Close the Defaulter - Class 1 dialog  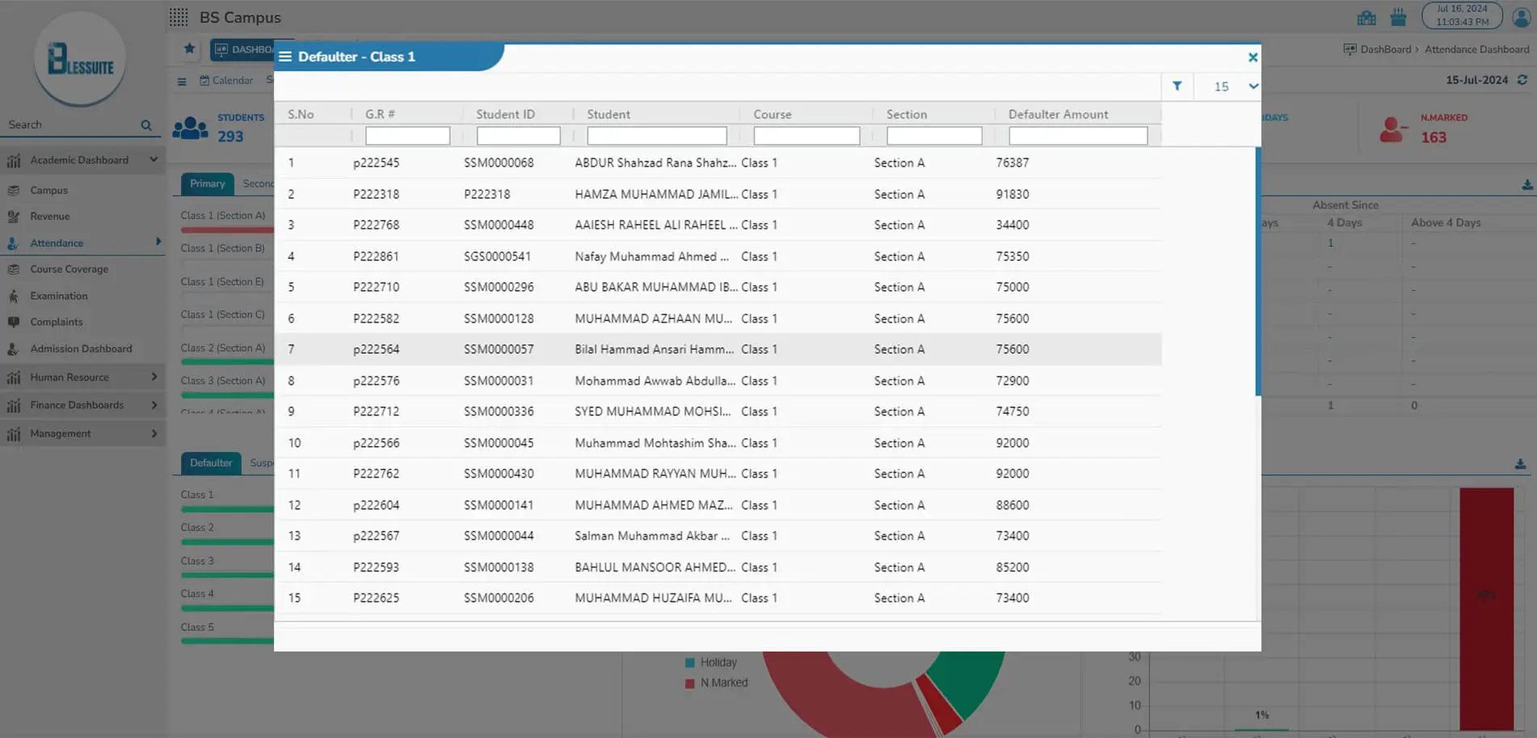coord(1252,57)
